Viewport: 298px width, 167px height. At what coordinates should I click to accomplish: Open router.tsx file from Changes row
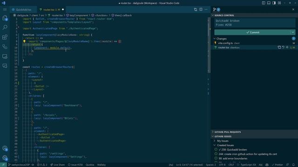279,47
